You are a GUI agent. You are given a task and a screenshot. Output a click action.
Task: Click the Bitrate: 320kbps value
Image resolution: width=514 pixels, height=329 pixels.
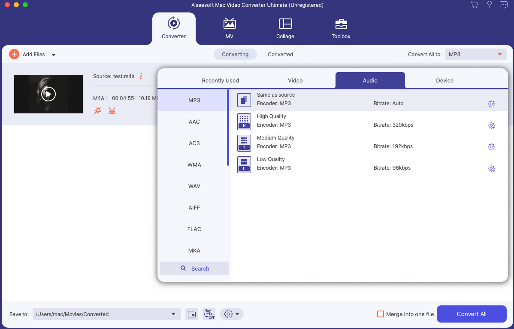(x=393, y=125)
